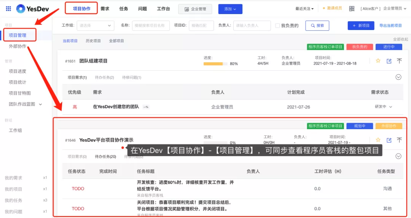Open the 问题 top menu

[x=142, y=9]
